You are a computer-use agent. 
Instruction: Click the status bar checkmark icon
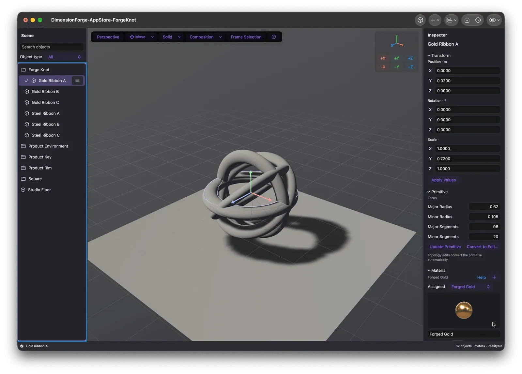coord(22,346)
